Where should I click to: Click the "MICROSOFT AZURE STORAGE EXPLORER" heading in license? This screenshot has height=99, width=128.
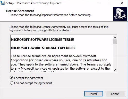pyautogui.click(x=43, y=48)
